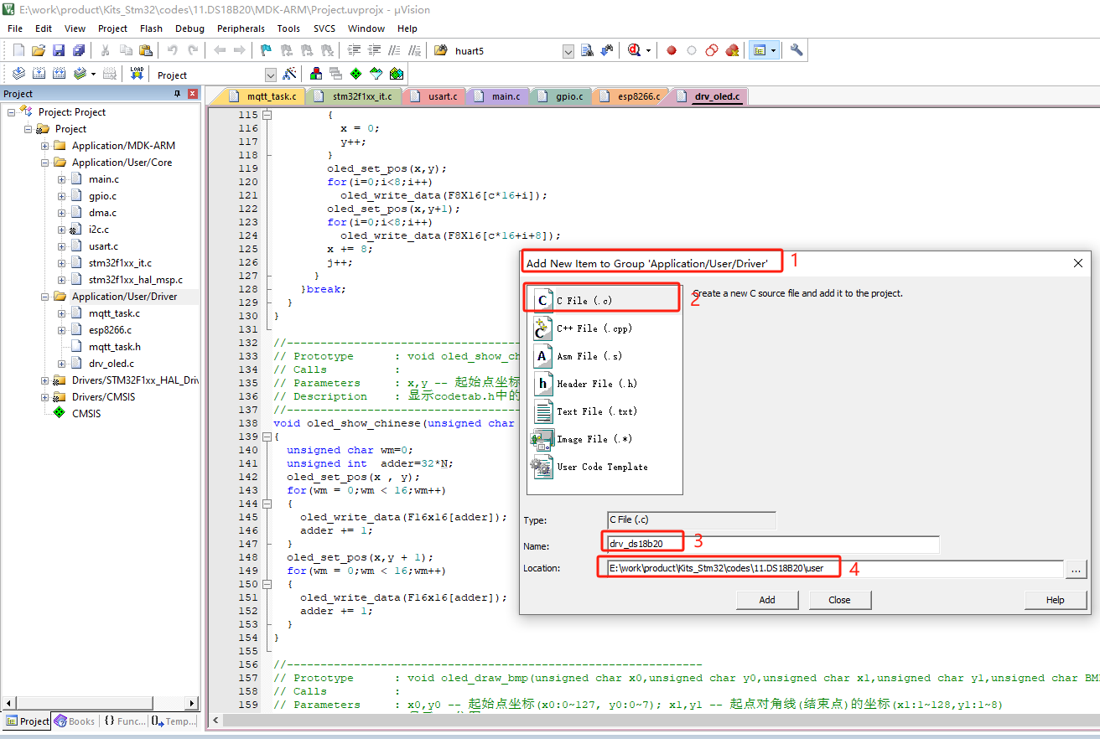Open the Functions panel tab
This screenshot has height=739, width=1100.
pos(125,721)
